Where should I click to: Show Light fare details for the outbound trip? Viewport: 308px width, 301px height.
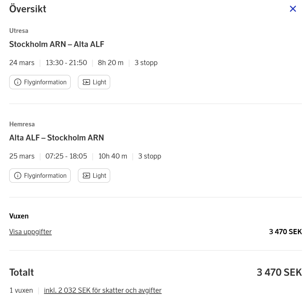pos(99,82)
